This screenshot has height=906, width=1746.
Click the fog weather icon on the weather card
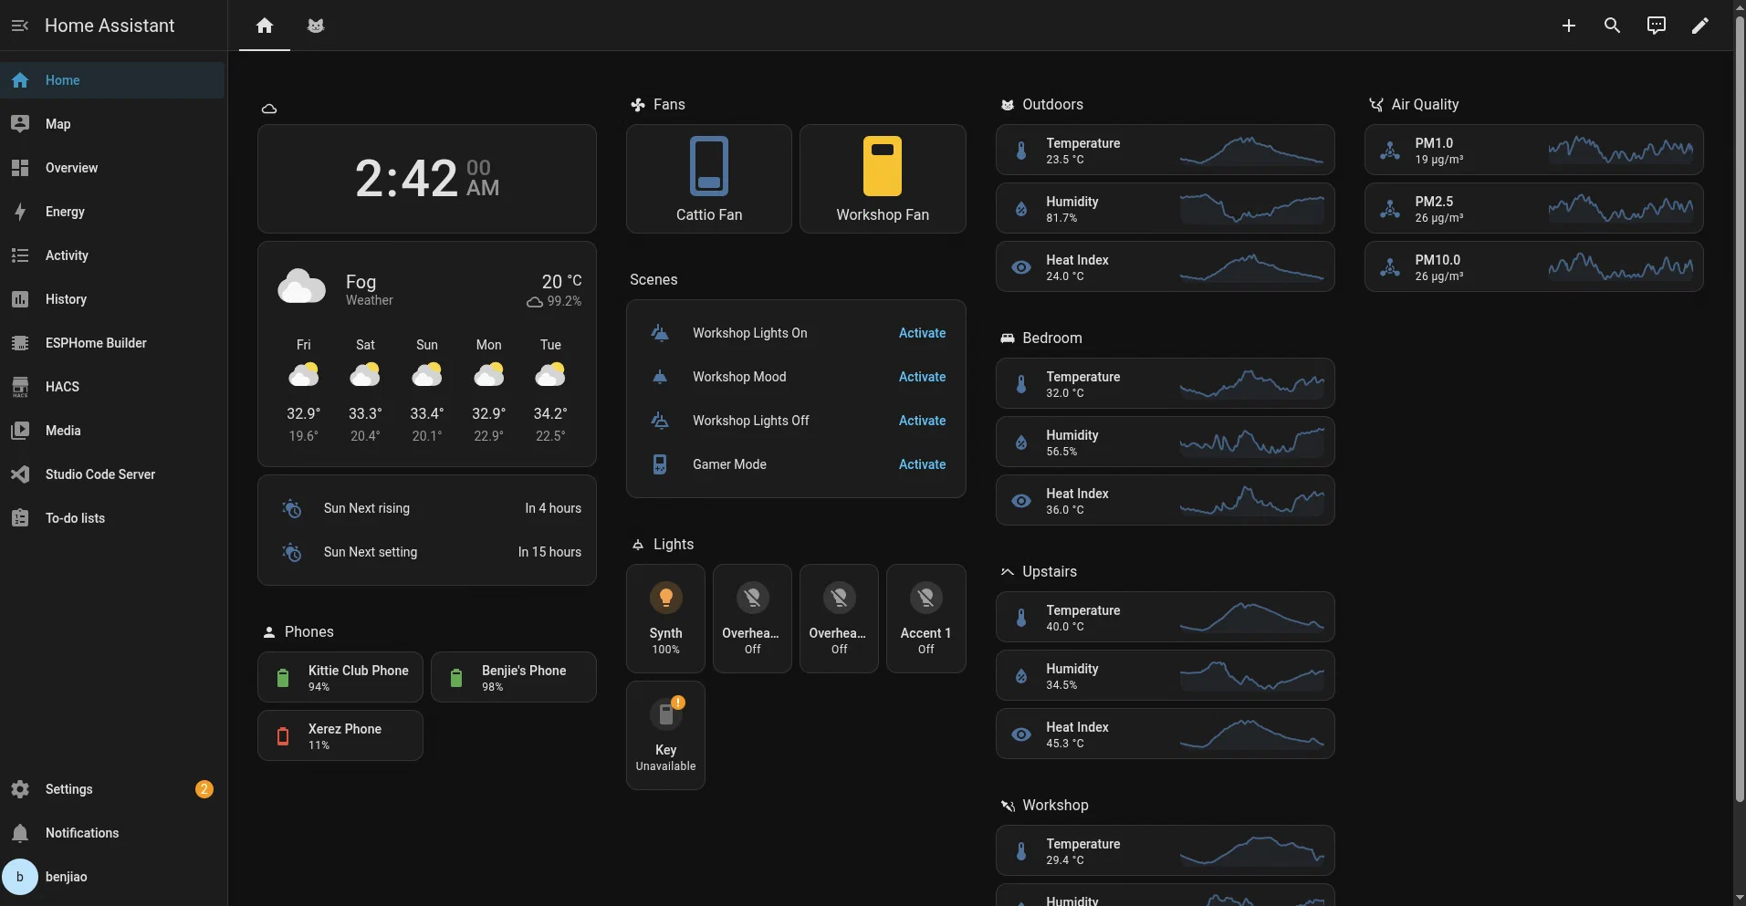[x=302, y=286]
